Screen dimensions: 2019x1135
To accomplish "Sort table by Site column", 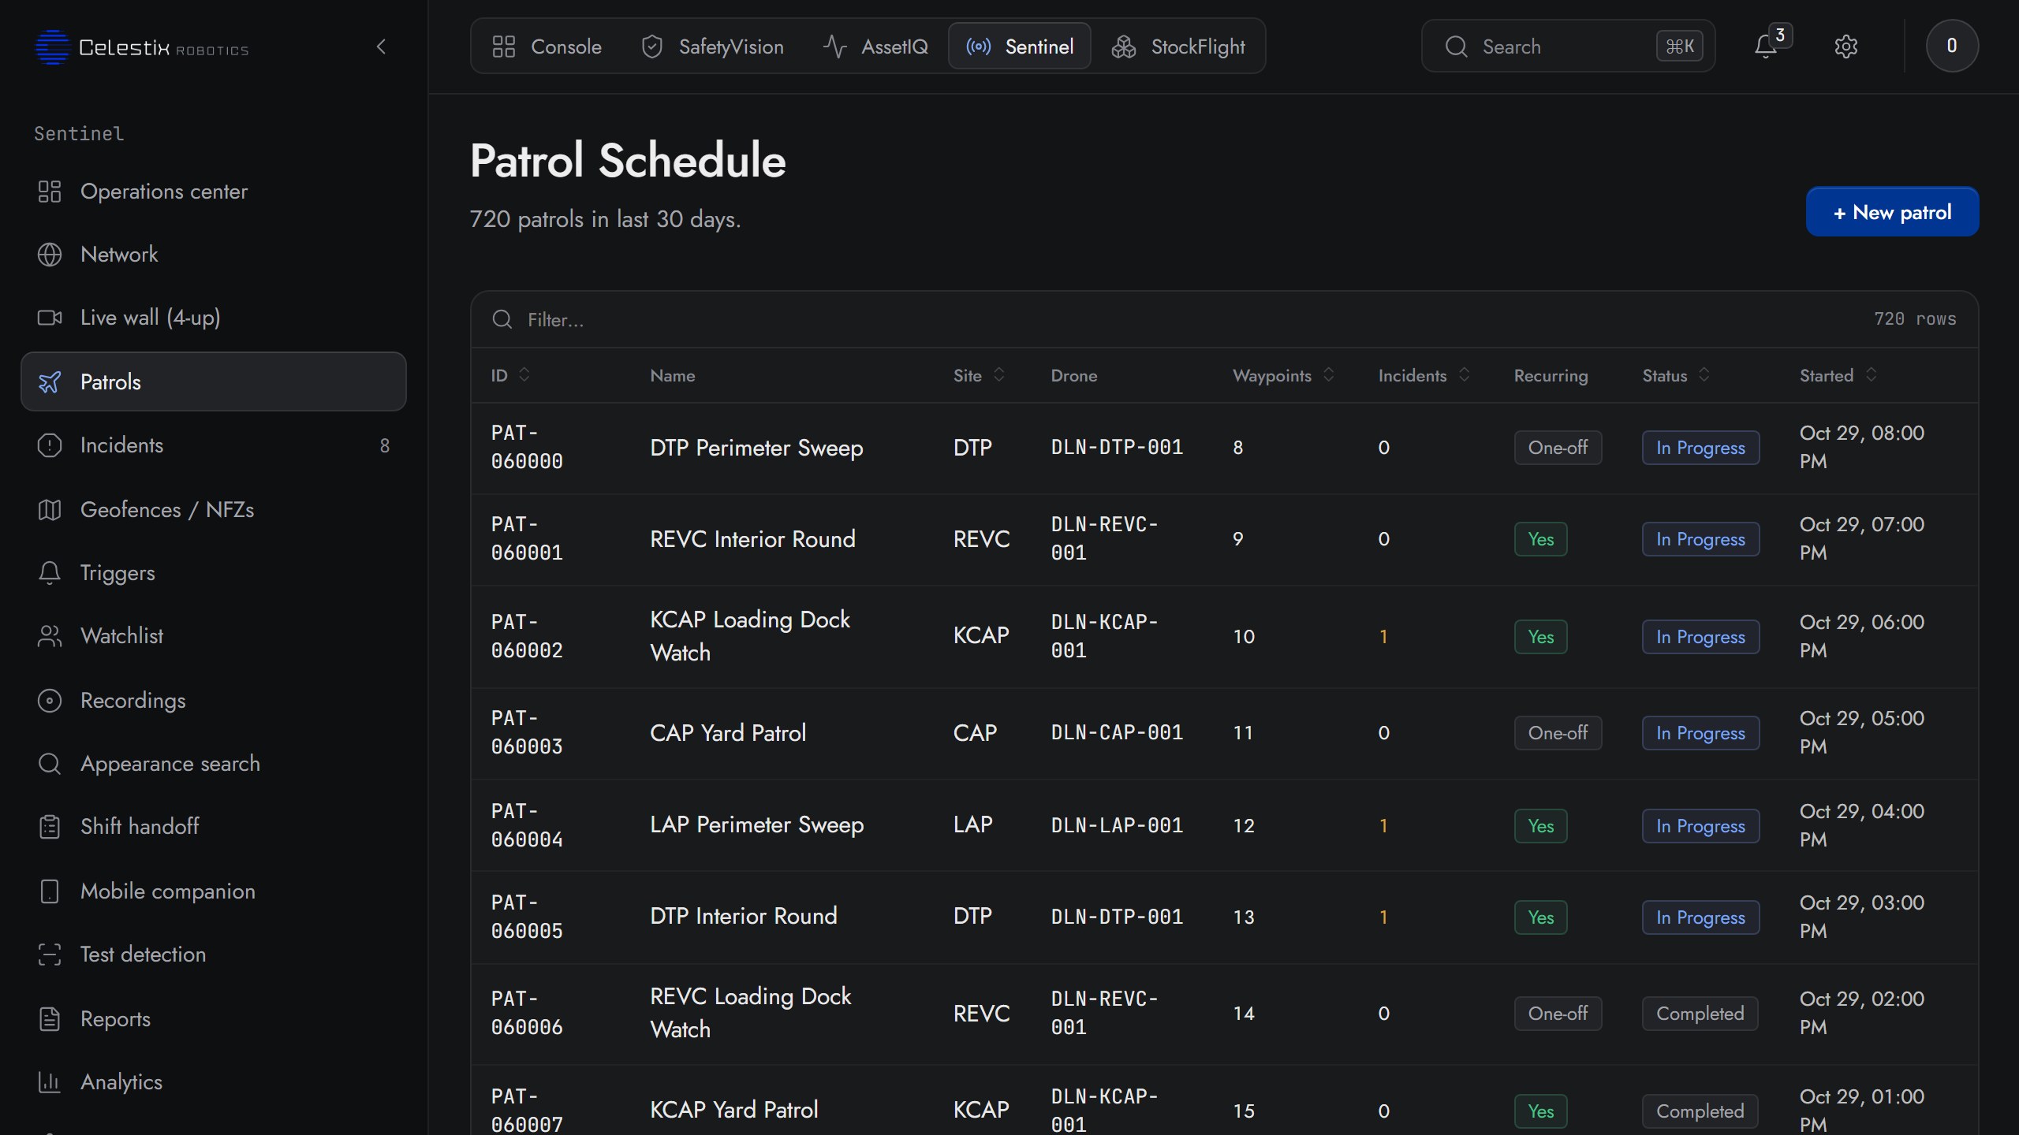I will pos(979,375).
